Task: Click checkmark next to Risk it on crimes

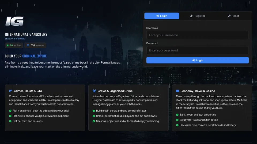Action: click(10, 111)
